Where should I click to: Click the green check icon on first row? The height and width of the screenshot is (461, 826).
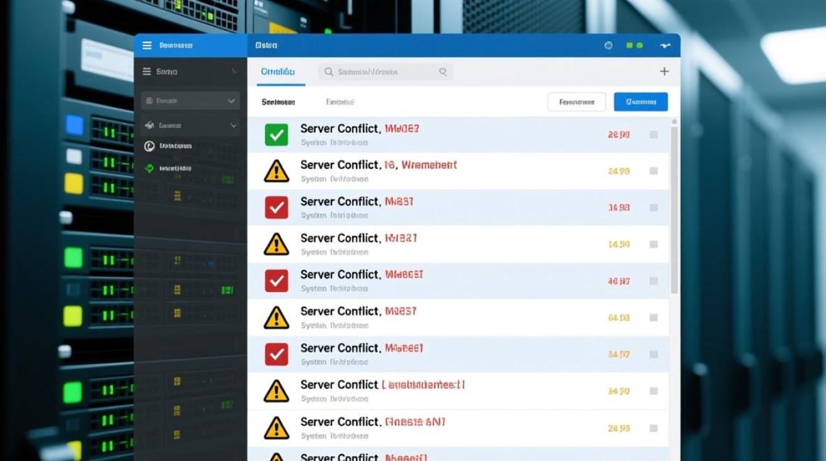[x=277, y=135]
